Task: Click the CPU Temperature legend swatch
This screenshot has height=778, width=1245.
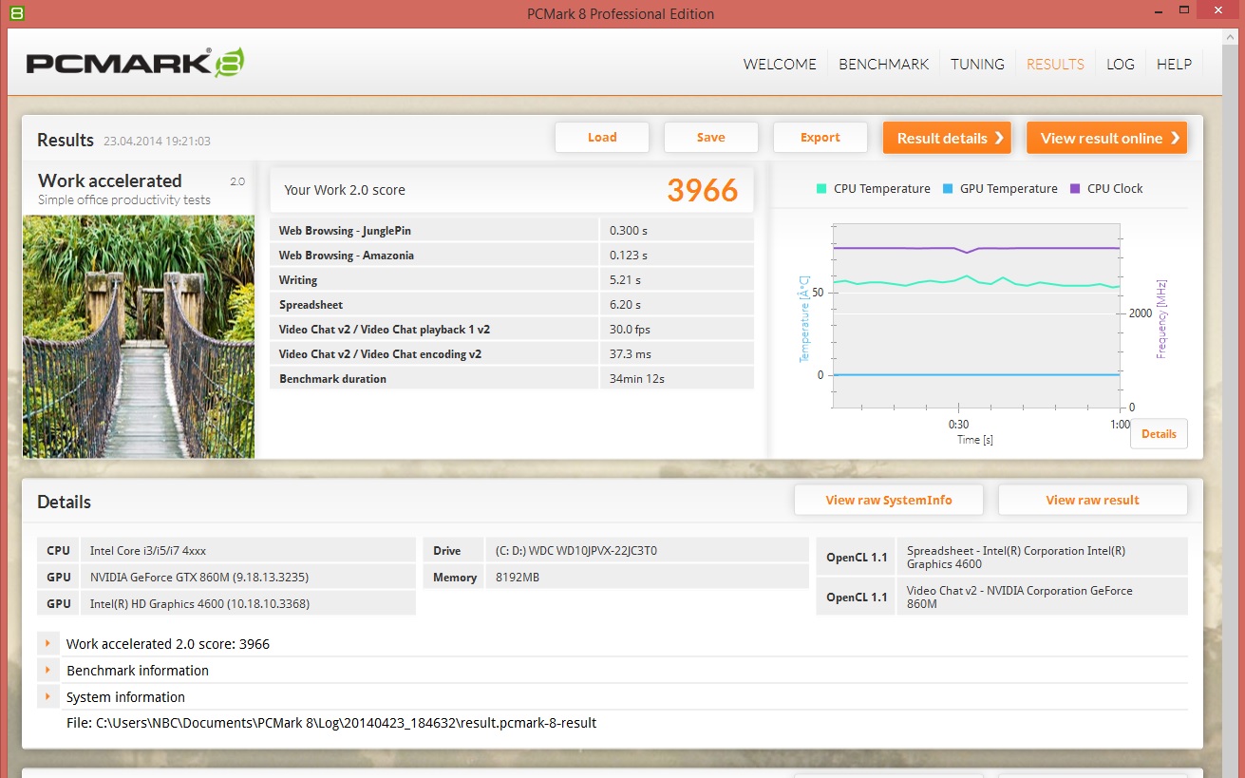Action: click(821, 188)
